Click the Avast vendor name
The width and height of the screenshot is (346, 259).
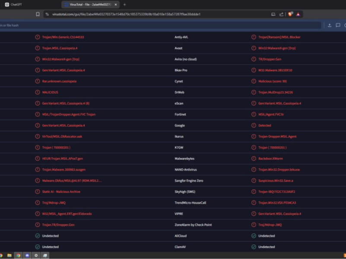(x=178, y=48)
